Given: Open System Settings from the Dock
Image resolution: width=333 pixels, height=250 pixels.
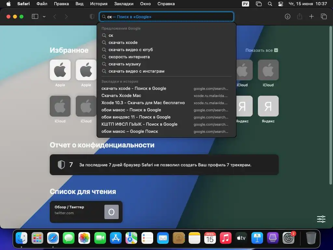Looking at the screenshot, I should point(288,238).
